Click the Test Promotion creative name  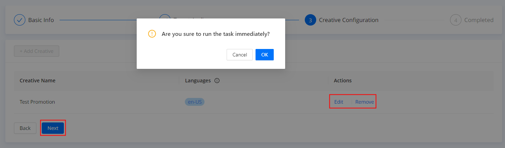pyautogui.click(x=37, y=102)
